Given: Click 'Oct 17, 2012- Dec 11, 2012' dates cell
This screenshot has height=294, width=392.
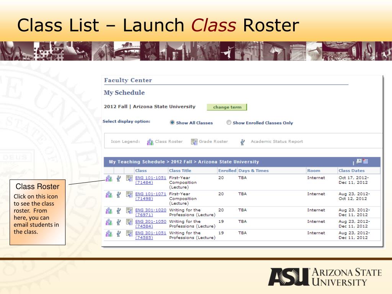Looking at the screenshot, I should click(353, 180).
